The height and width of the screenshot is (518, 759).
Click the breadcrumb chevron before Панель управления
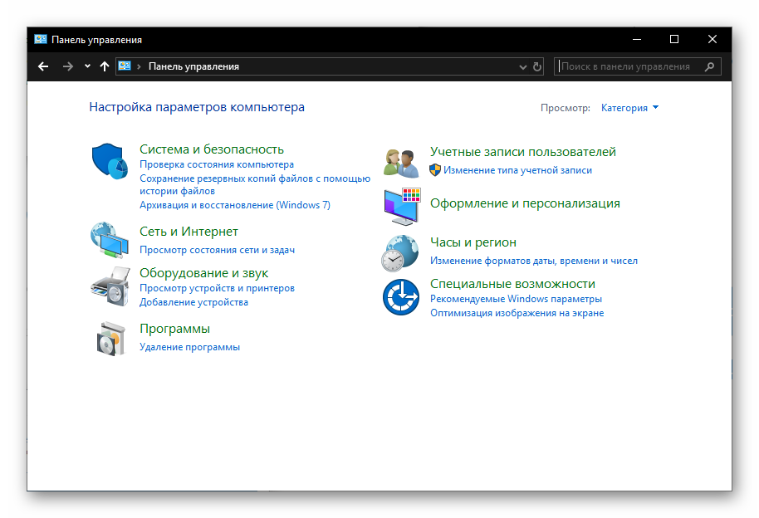click(139, 66)
